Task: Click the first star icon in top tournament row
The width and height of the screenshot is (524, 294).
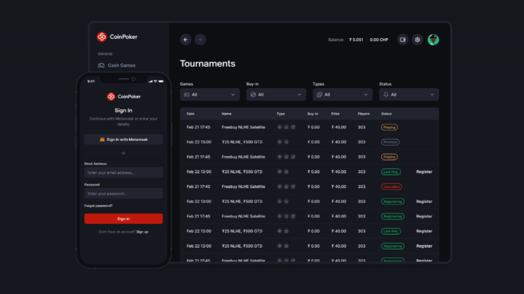Action: tap(286, 127)
